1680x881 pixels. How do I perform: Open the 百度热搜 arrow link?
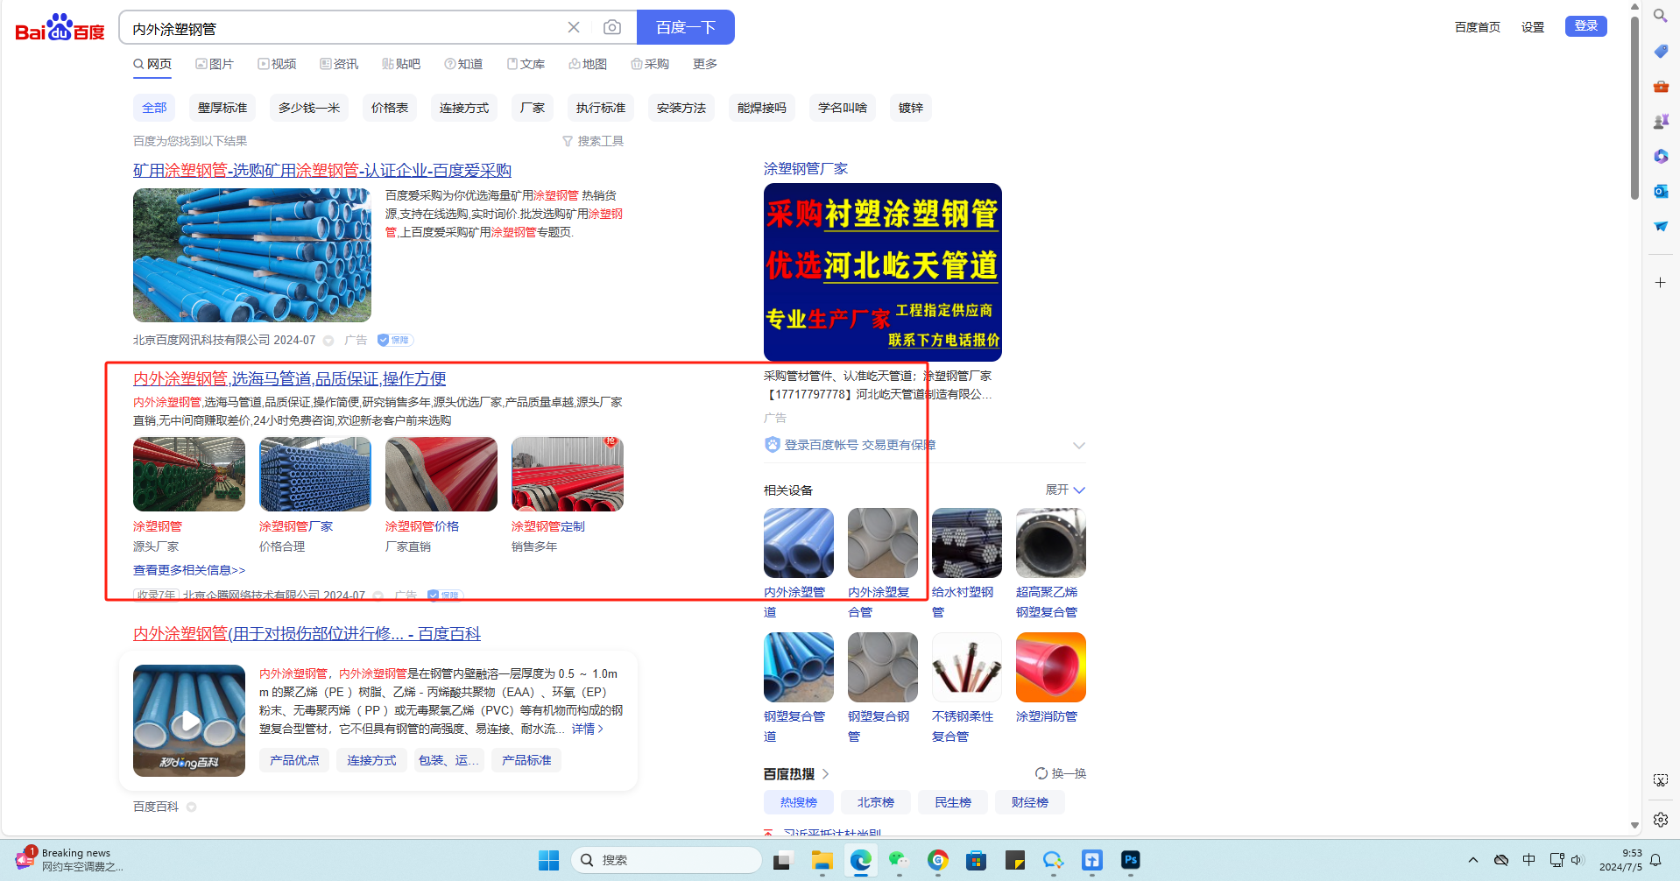coord(825,774)
